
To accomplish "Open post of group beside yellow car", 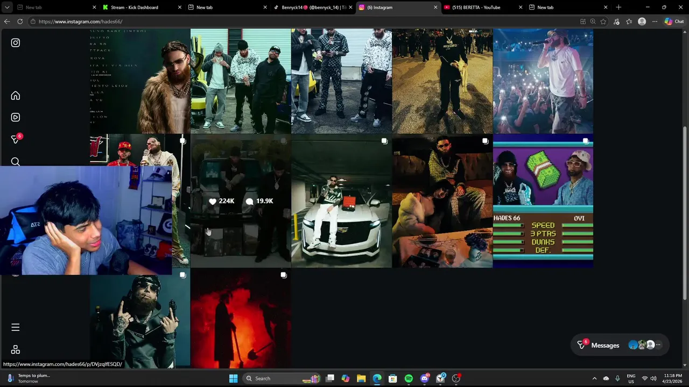I will [x=241, y=81].
